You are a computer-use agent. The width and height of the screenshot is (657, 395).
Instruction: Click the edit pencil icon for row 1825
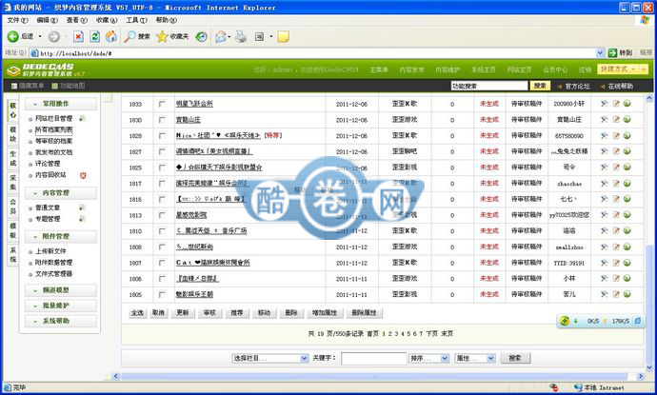tap(615, 168)
